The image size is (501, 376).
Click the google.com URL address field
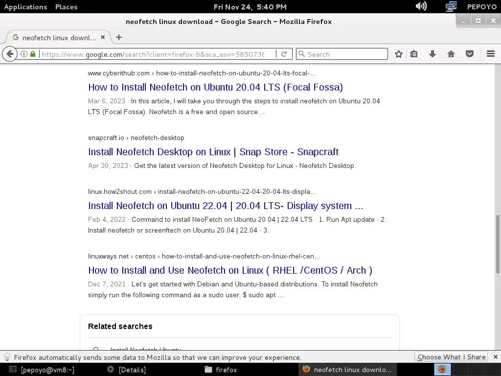coord(153,54)
